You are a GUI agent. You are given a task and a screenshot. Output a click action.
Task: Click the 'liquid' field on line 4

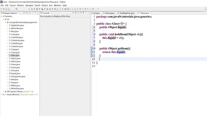122,27
